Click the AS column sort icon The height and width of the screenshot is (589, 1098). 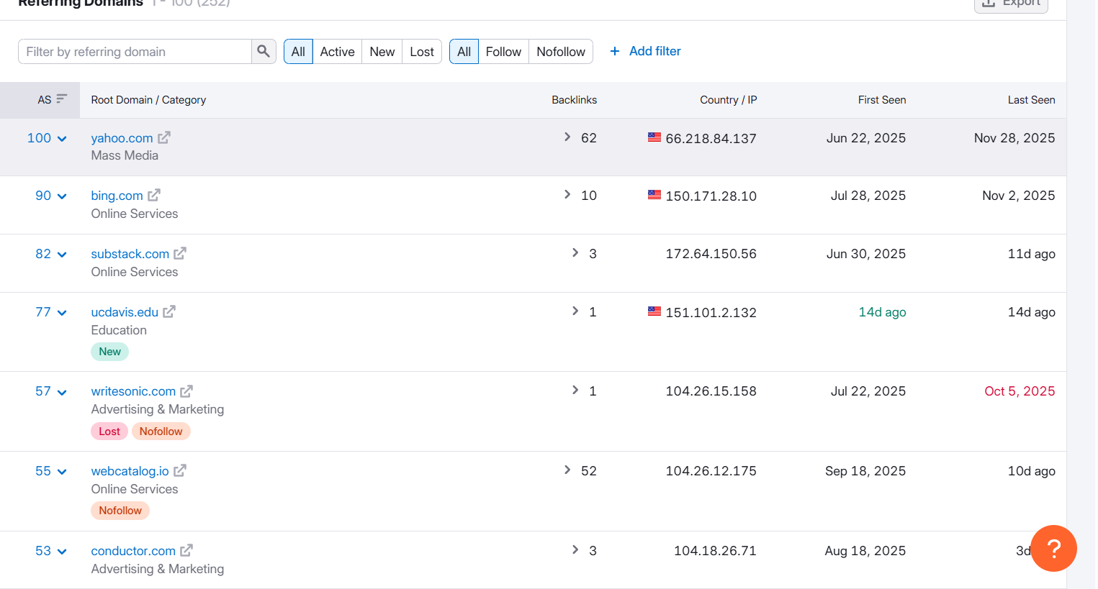[62, 99]
